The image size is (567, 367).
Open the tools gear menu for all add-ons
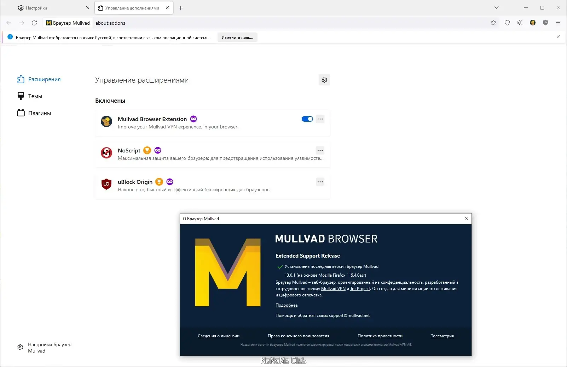(324, 80)
